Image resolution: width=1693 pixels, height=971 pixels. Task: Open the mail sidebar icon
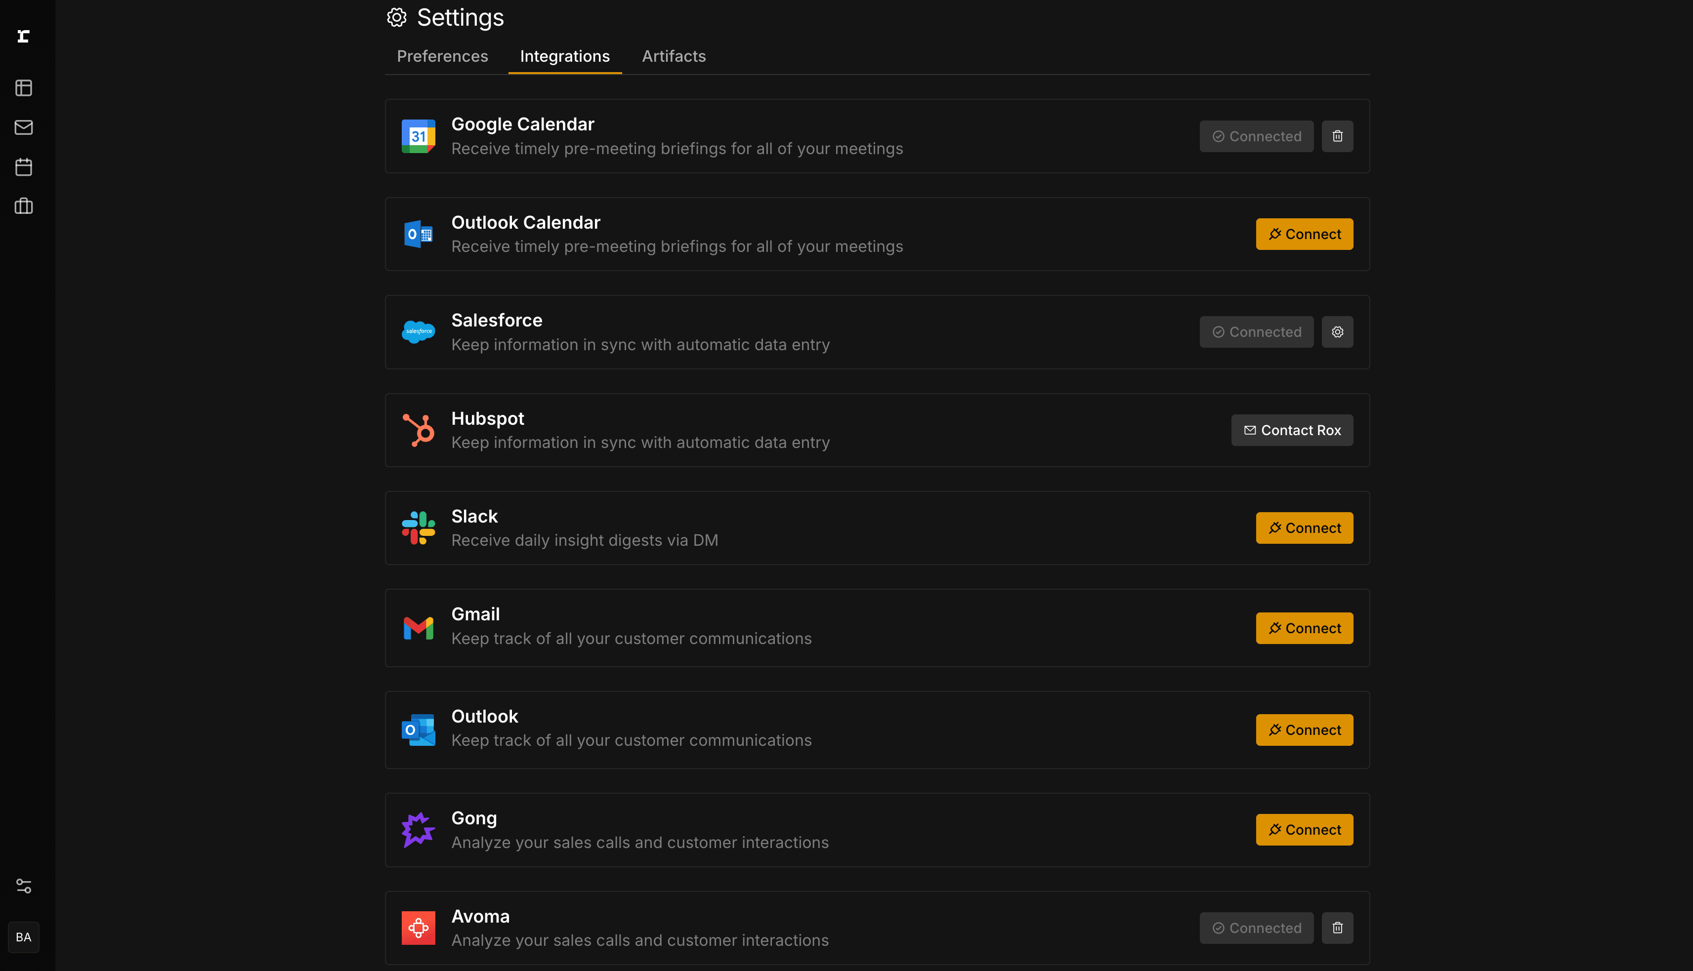(23, 127)
